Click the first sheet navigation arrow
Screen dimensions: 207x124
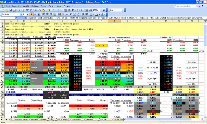coord(2,119)
